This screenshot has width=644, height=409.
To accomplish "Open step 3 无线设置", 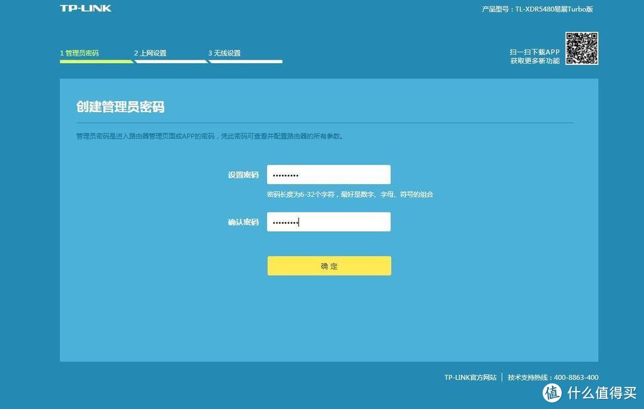I will 224,52.
